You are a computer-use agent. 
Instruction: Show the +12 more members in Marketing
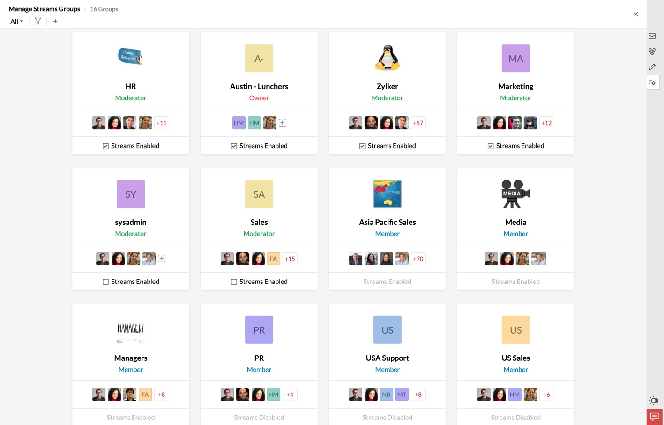pos(547,123)
